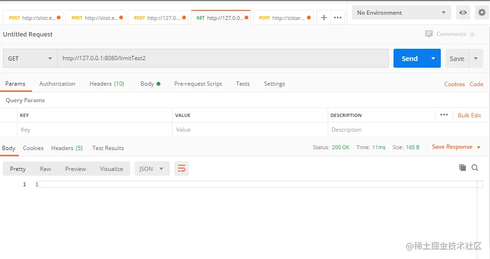The width and height of the screenshot is (490, 259).
Task: Click the 200 OK status text
Action: pos(341,147)
